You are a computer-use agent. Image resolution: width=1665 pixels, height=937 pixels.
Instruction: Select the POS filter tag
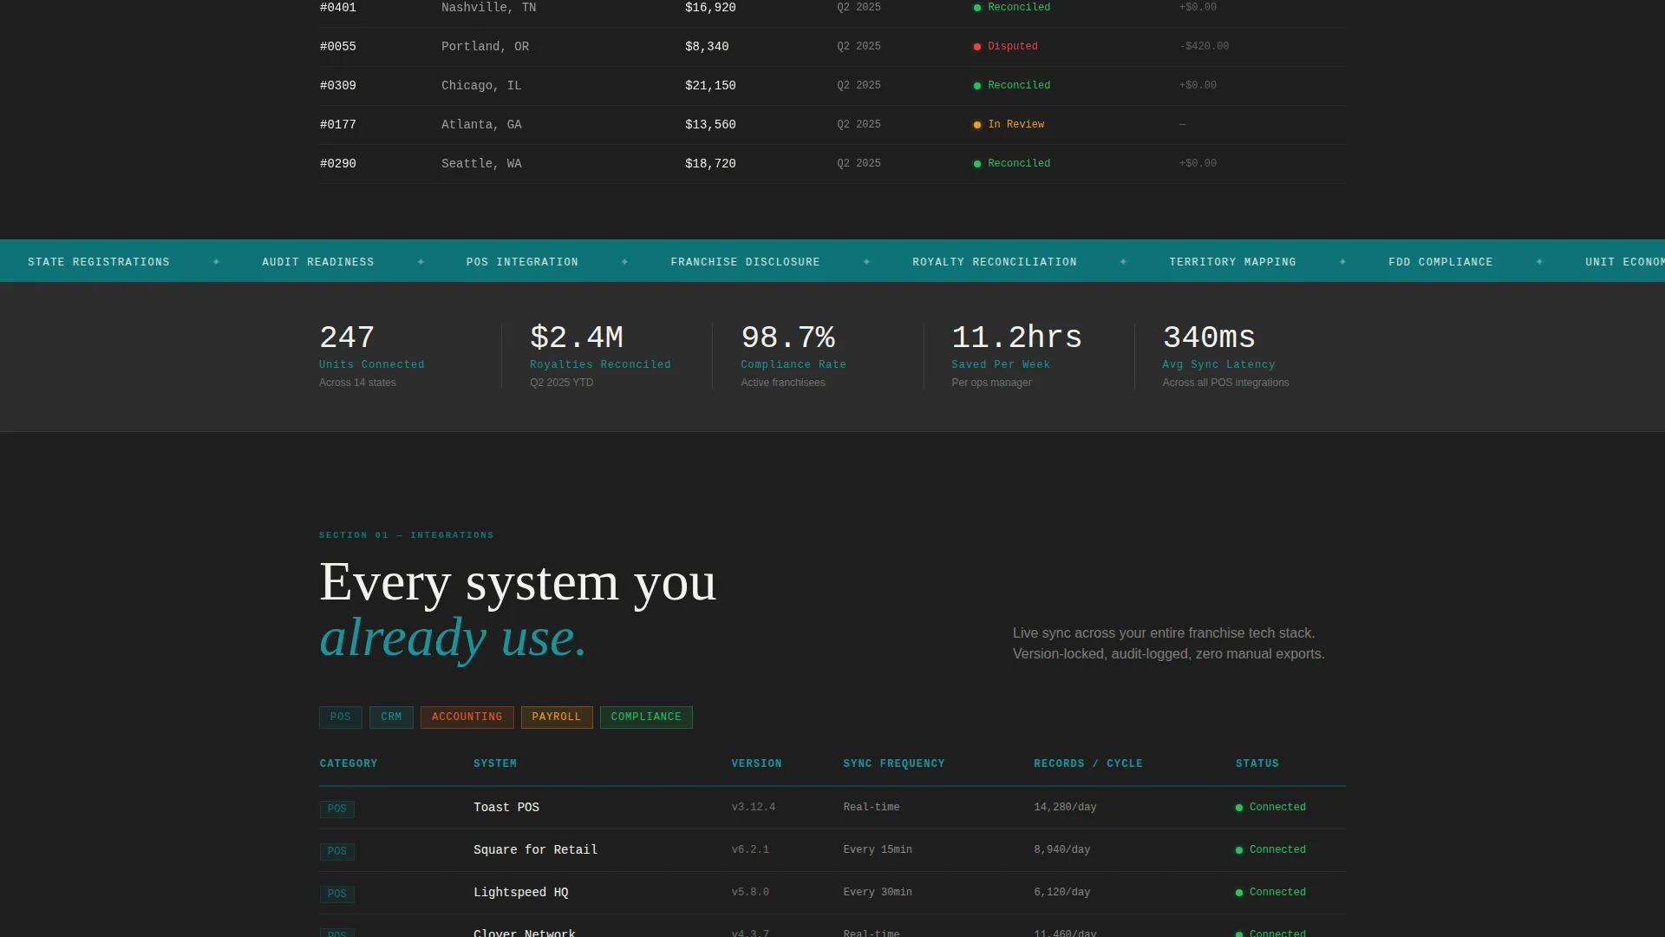[x=340, y=717]
